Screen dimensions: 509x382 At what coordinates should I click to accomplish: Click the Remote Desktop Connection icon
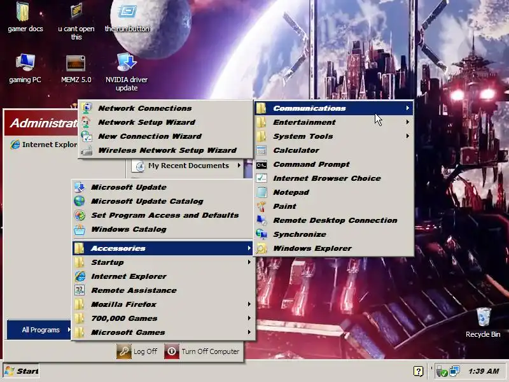pos(261,220)
